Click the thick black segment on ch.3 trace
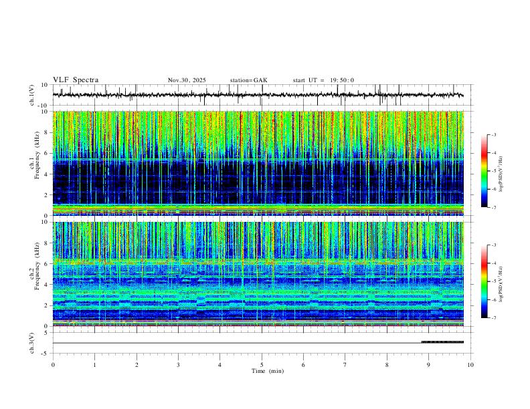530x409 pixels. 442,342
